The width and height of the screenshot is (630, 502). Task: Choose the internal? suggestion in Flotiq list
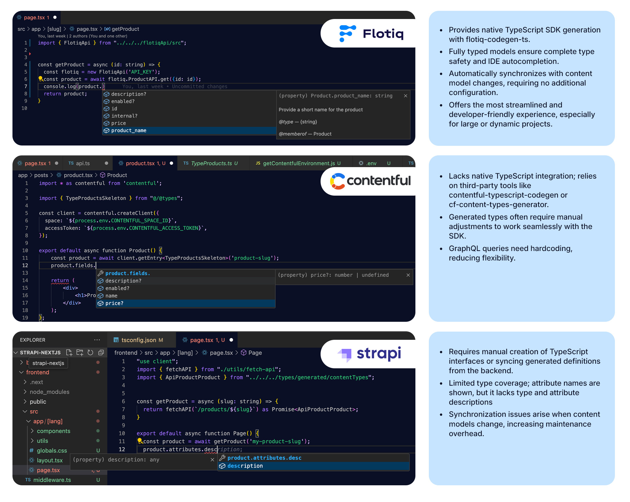pyautogui.click(x=189, y=116)
